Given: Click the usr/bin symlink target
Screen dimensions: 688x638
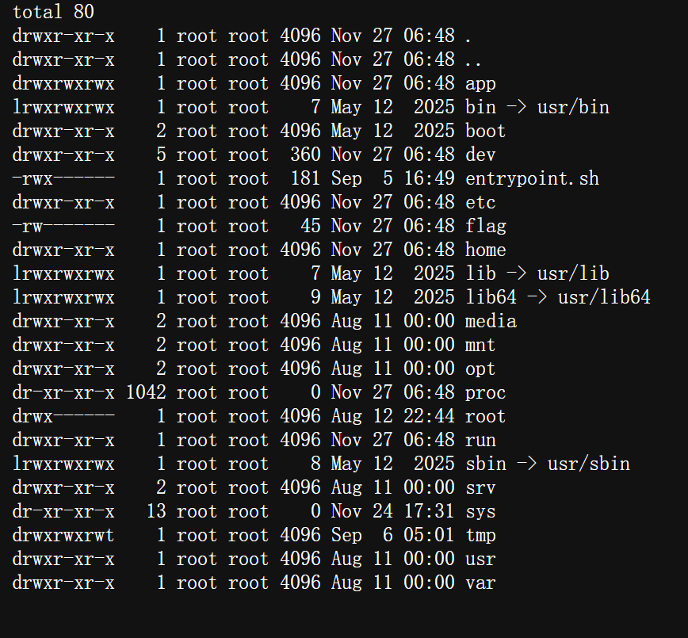Looking at the screenshot, I should [573, 107].
